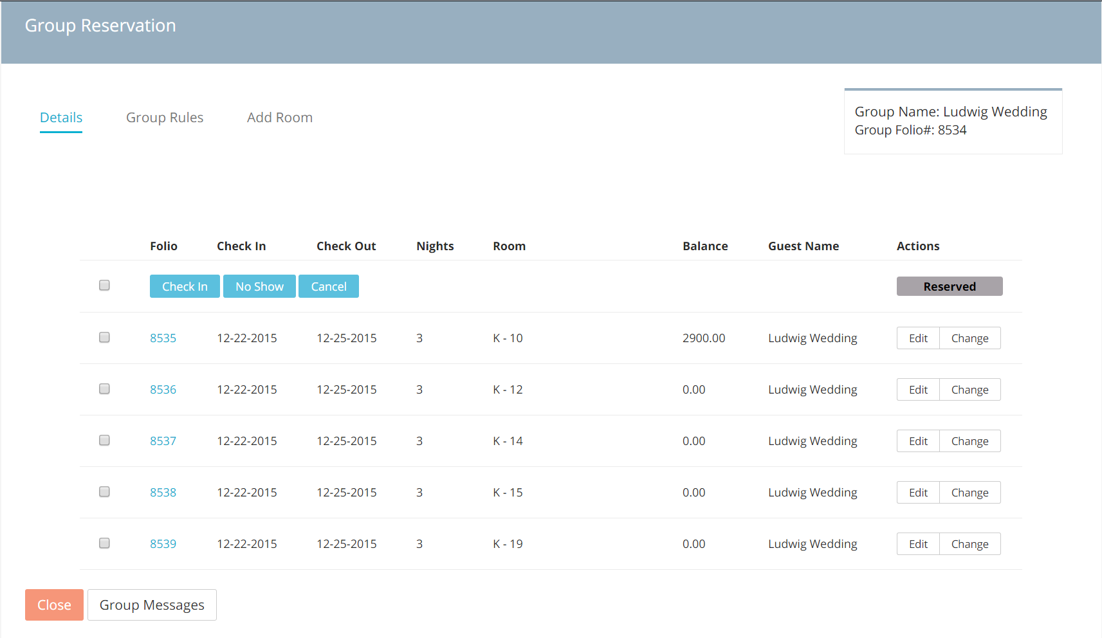Image resolution: width=1102 pixels, height=638 pixels.
Task: Edit the reservation for room K - 10
Action: 918,338
